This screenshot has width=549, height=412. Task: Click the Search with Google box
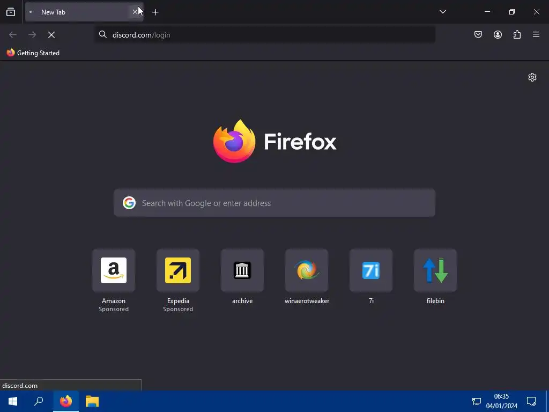[x=274, y=203]
